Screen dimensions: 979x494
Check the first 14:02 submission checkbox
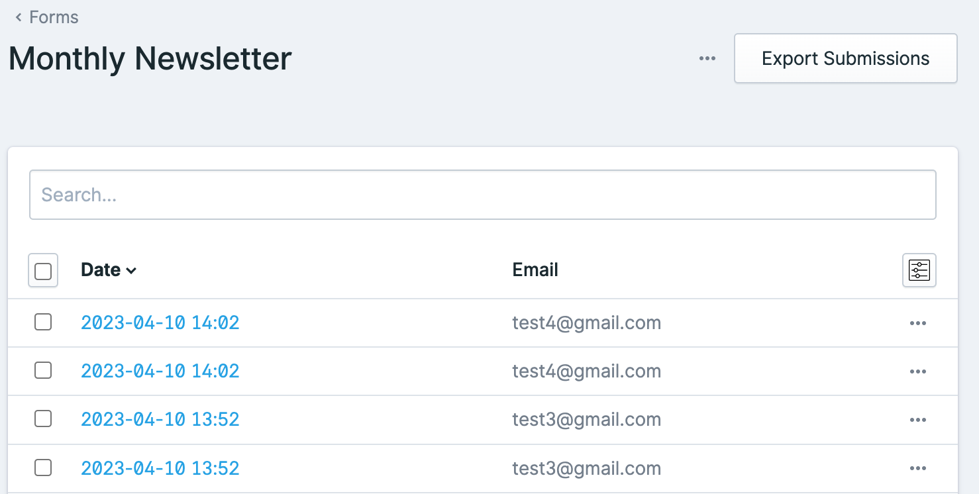[x=43, y=322]
